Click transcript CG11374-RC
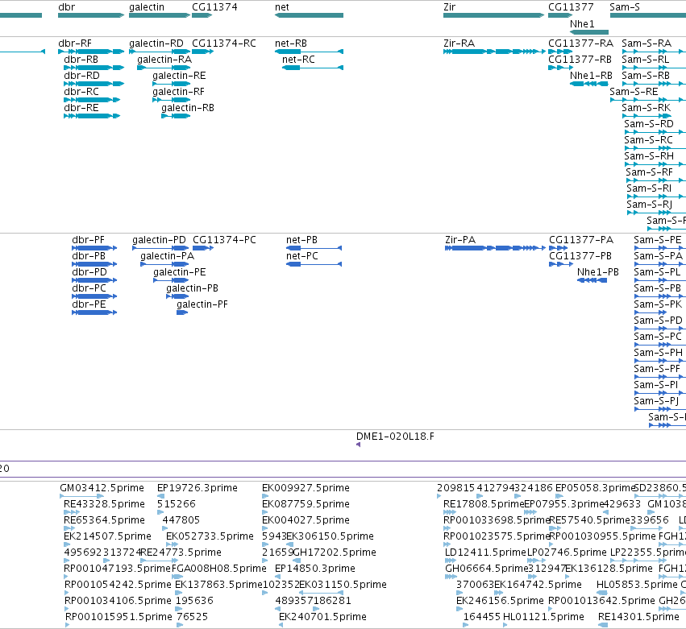Screen dimensions: 686x629 (x=224, y=43)
